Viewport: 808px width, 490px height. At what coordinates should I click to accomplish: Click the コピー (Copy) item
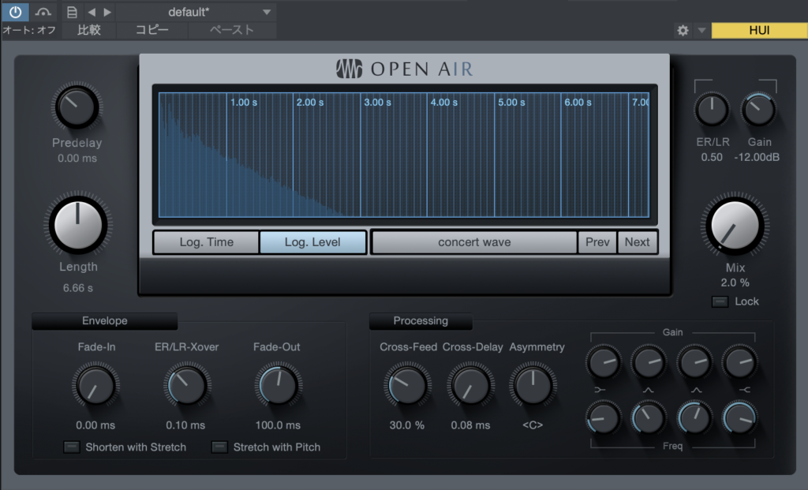[x=151, y=31]
